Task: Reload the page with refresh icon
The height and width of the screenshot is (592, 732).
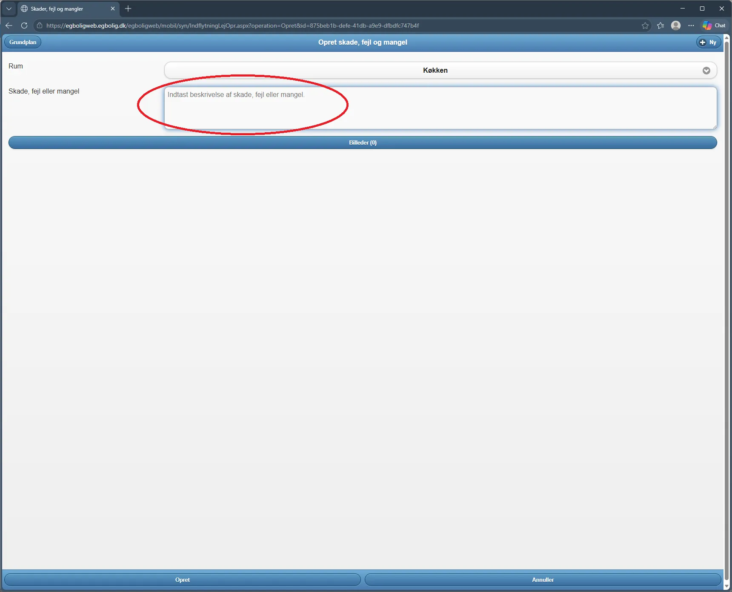Action: (24, 26)
